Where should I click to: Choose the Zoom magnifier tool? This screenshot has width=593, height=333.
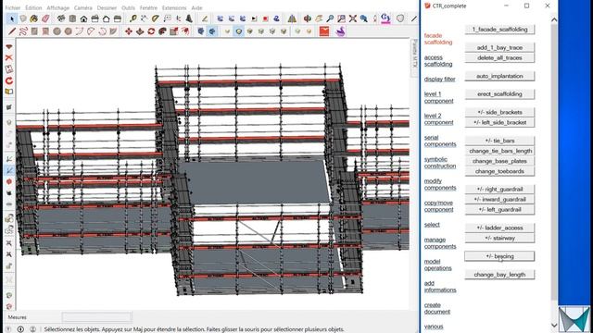tap(330, 18)
